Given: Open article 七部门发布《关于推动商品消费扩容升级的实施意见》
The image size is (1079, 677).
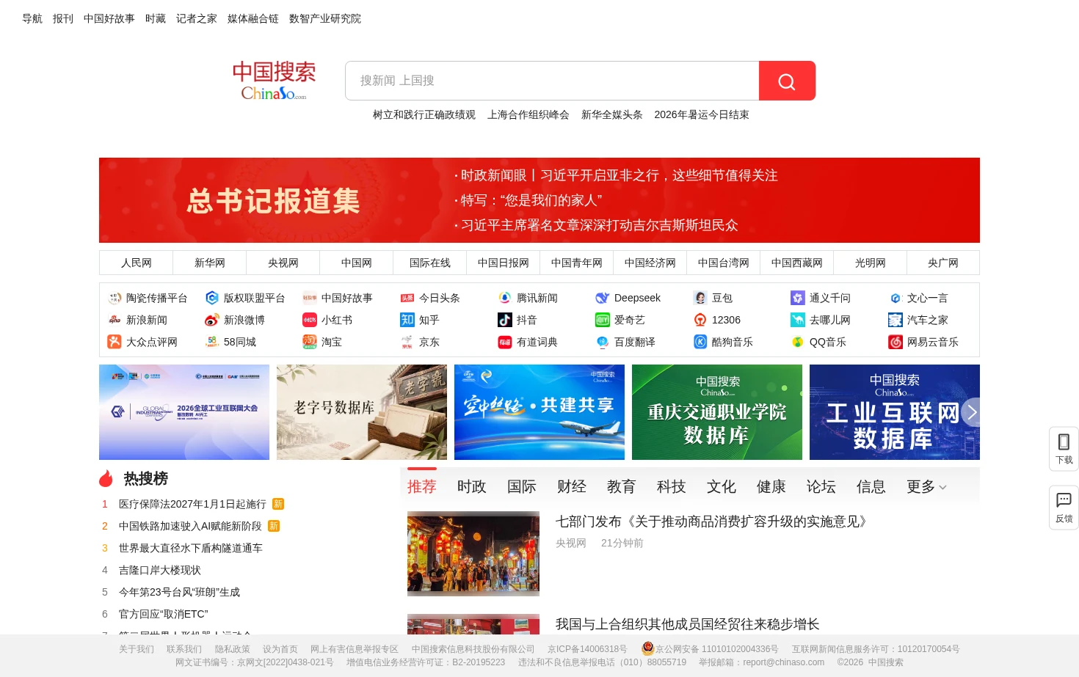Looking at the screenshot, I should [713, 522].
